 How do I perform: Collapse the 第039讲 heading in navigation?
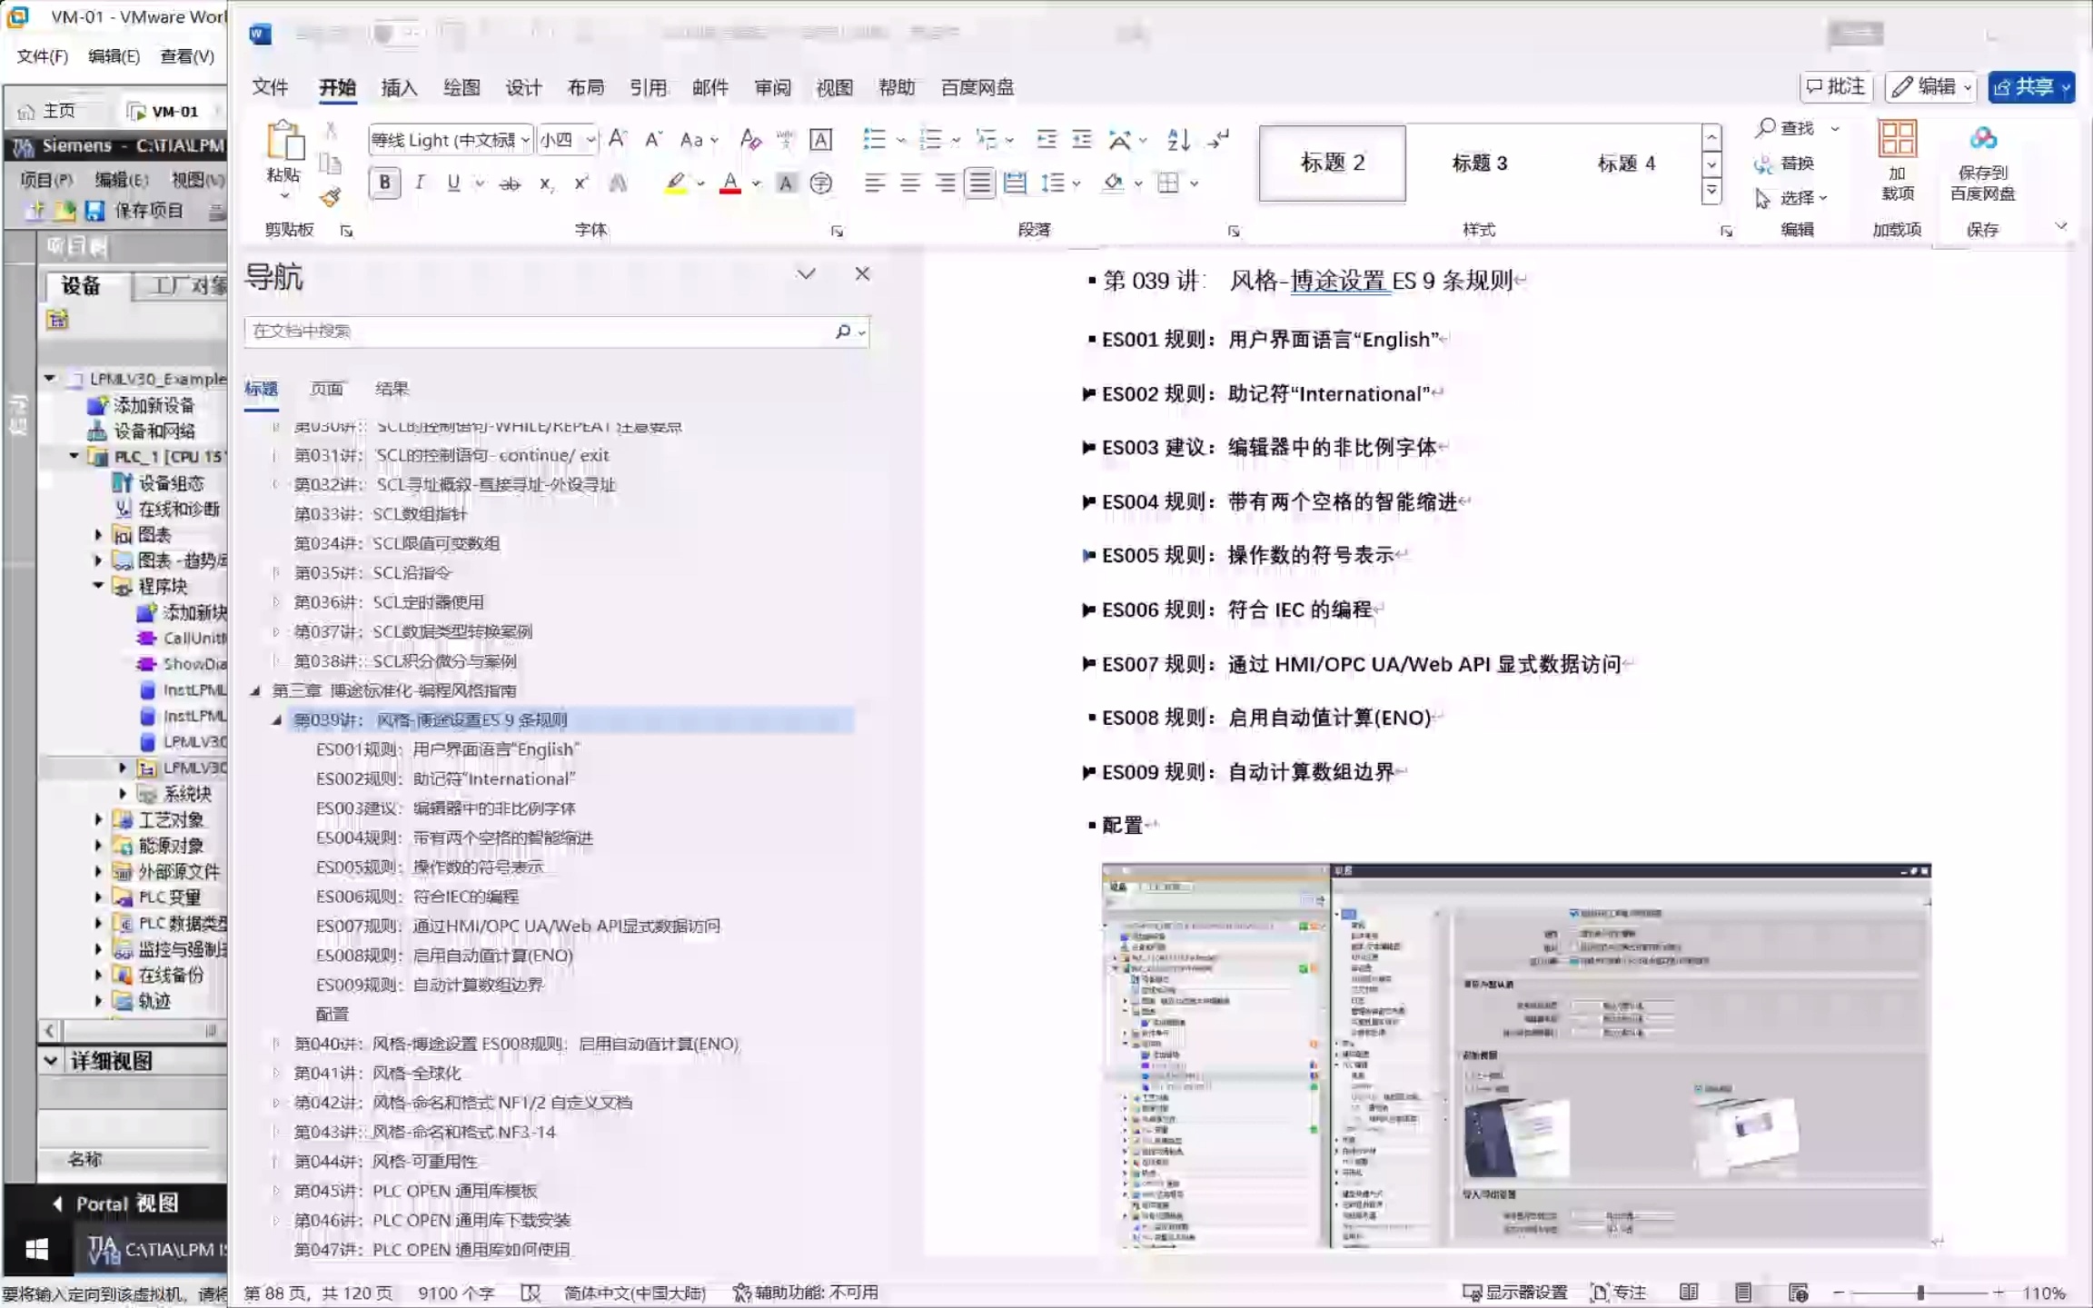coord(276,720)
